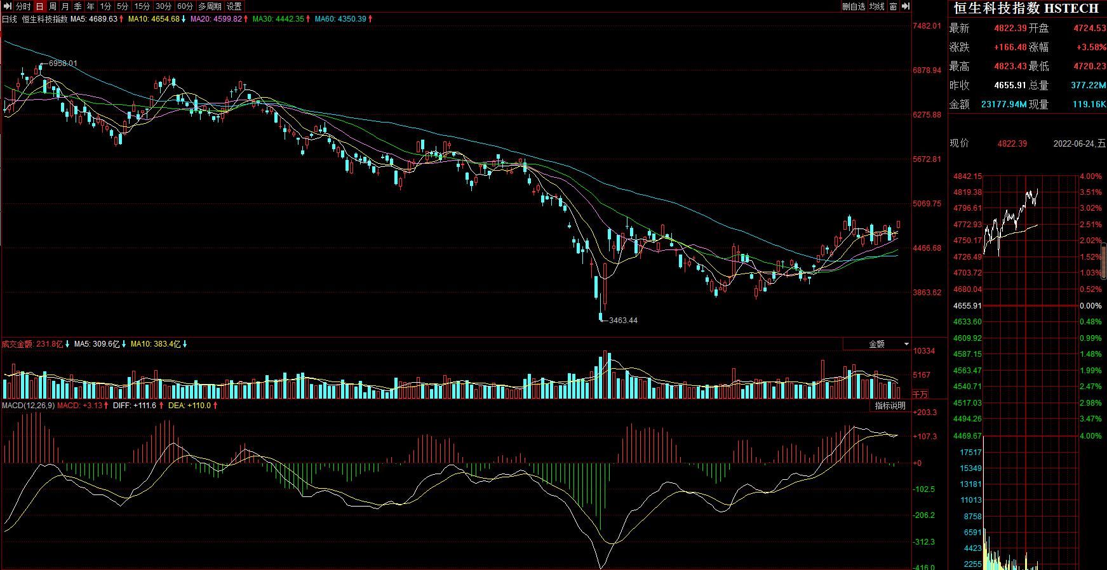Viewport: 1107px width, 570px height.
Task: Click the 现量 current volume 119.16K
Action: point(1090,105)
